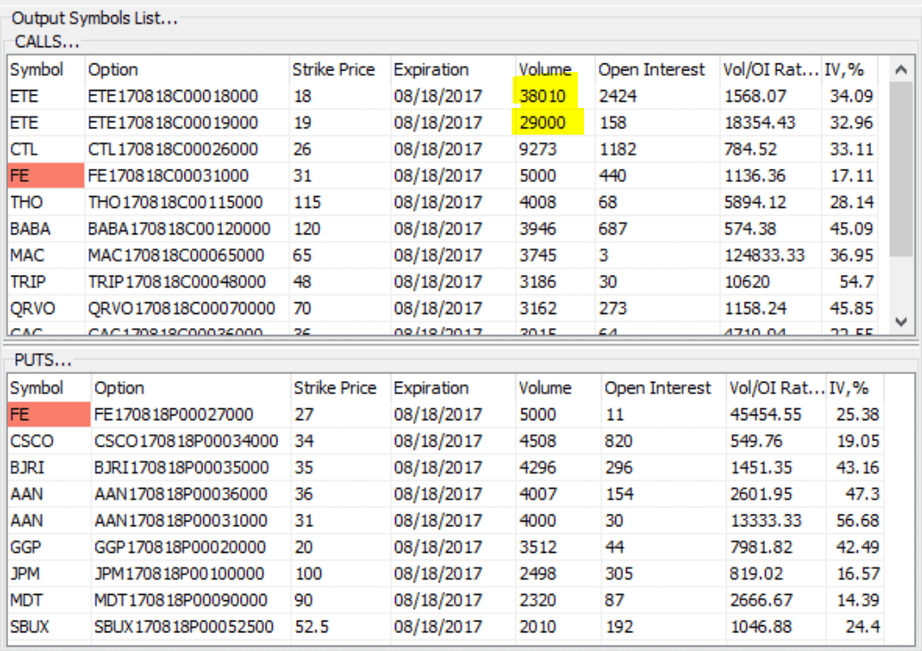Click strike price 52.5 in puts
This screenshot has width=922, height=651.
[312, 626]
